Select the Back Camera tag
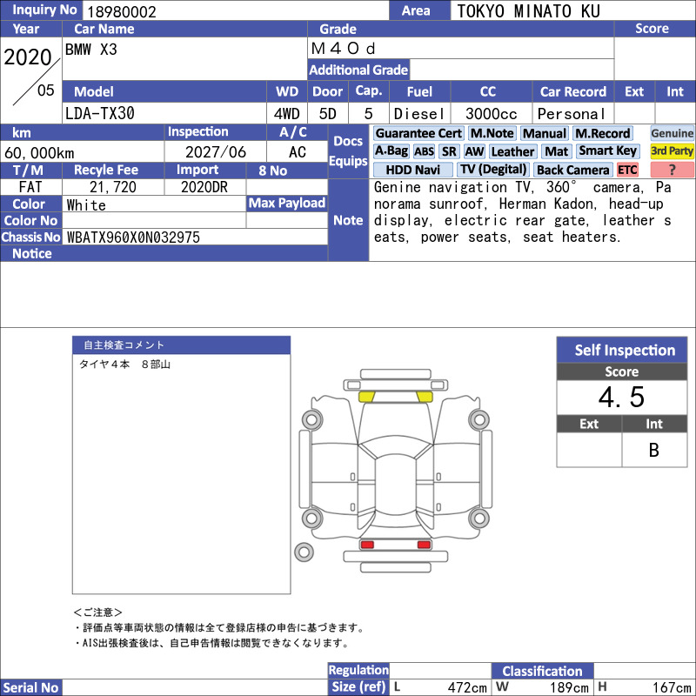The image size is (696, 696). [x=572, y=170]
